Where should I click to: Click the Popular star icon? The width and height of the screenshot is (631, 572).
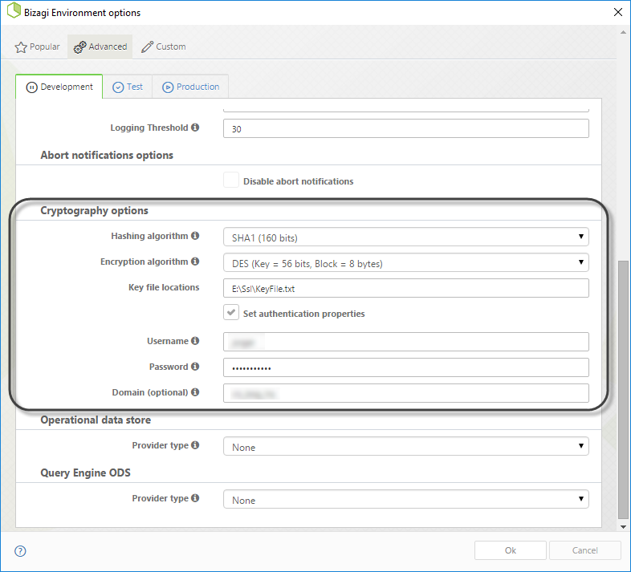21,47
